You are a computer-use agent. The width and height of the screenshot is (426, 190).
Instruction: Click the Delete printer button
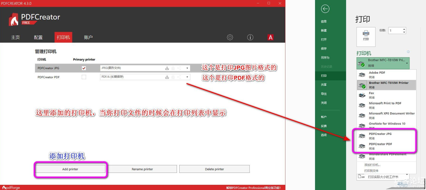(214, 169)
